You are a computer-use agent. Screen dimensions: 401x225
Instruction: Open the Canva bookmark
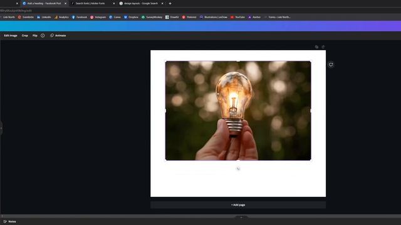(x=115, y=17)
